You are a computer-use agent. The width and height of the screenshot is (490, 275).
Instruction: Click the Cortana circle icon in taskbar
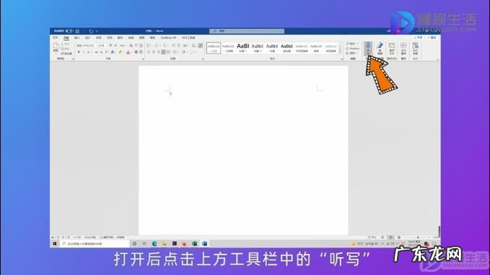[x=134, y=243]
